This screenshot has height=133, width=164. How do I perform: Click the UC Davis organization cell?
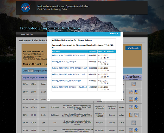tap(100, 123)
